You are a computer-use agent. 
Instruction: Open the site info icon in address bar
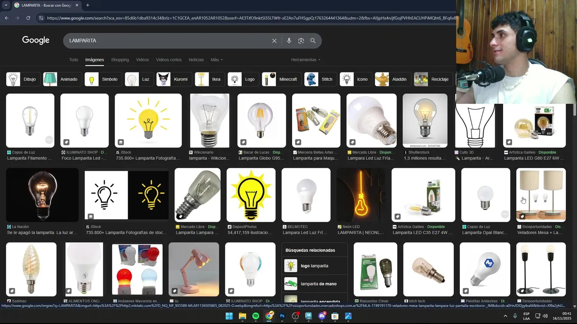point(41,18)
